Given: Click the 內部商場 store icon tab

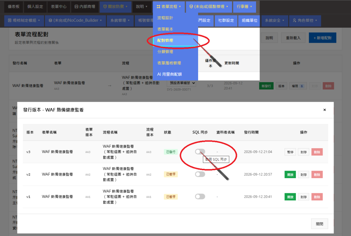Looking at the screenshot, I should (76, 7).
